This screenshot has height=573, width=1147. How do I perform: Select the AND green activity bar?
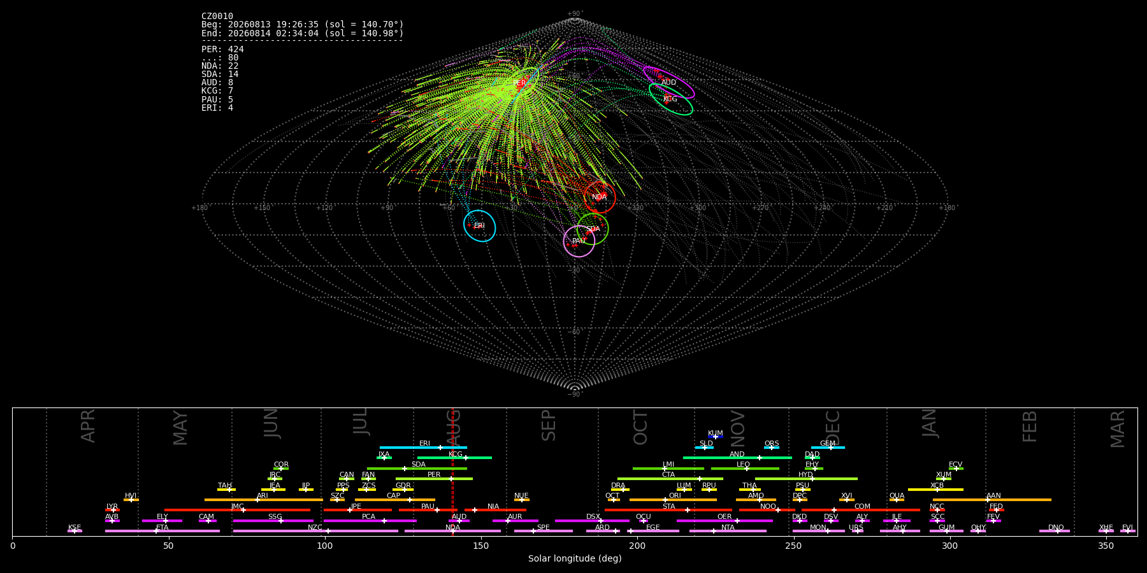point(737,458)
